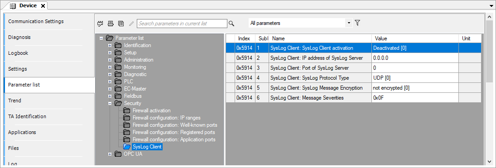Select the Diagnostic tree item

[135, 74]
